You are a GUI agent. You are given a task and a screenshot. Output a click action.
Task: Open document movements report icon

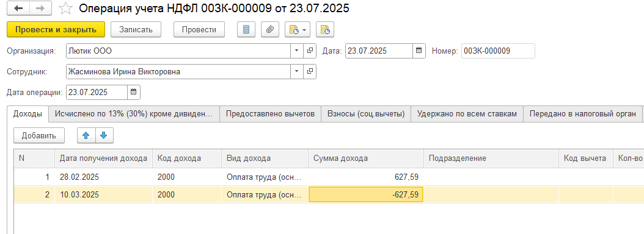coord(246,29)
